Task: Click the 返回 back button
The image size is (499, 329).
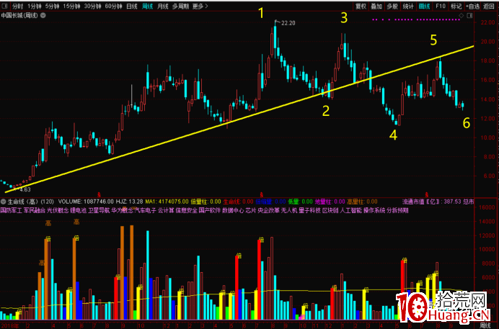Action: (489, 6)
